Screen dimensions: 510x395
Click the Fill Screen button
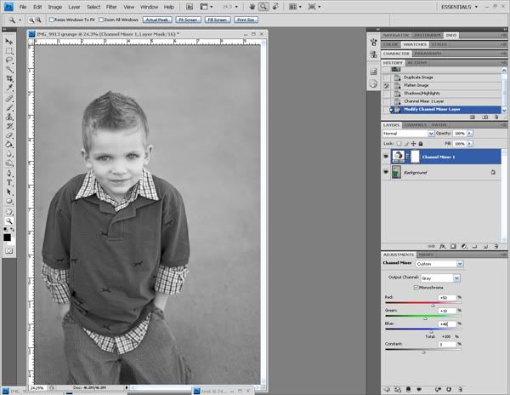tap(218, 20)
